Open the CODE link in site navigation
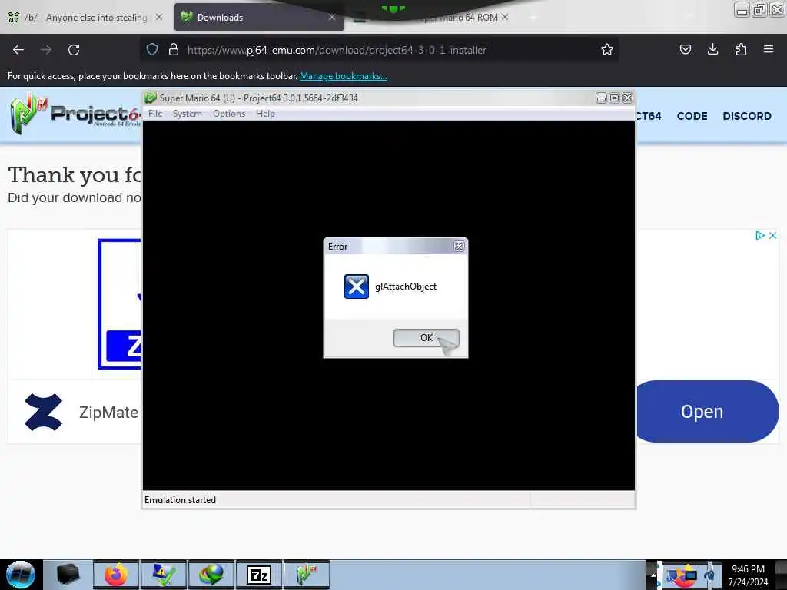This screenshot has width=787, height=590. [692, 116]
